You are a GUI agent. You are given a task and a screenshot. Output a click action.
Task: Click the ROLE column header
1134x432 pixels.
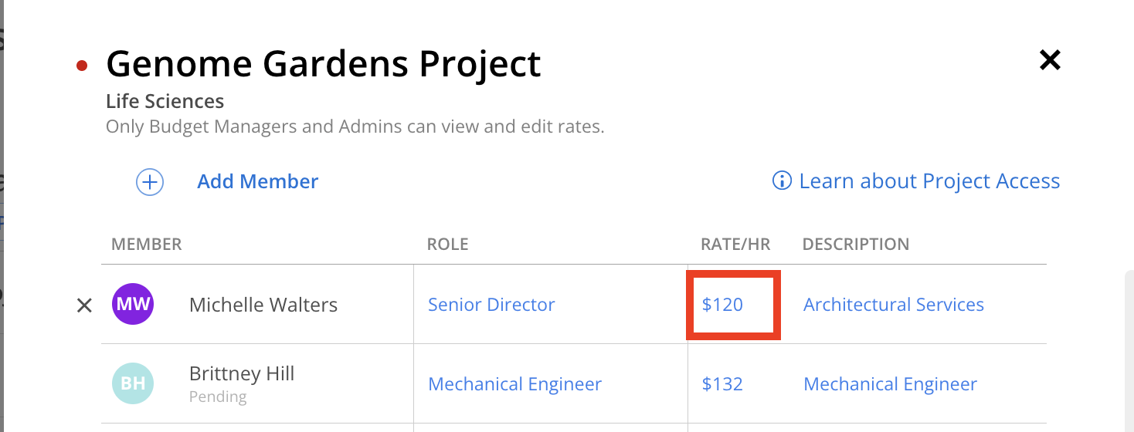[448, 245]
